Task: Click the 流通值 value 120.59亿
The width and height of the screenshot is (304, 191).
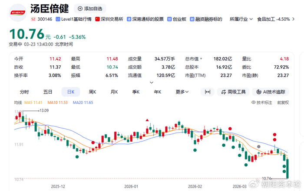Action: pyautogui.click(x=166, y=75)
